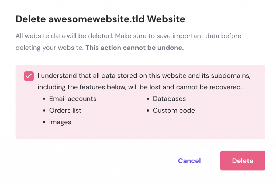
Task: Click the 'awesomewebsite.tld' domain name in the title
Action: click(x=96, y=19)
